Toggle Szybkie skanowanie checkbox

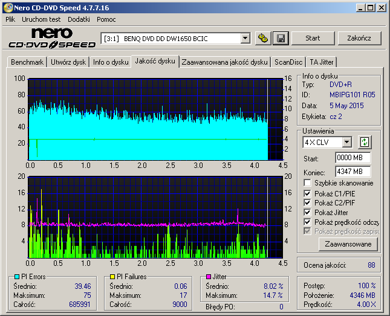click(x=307, y=183)
